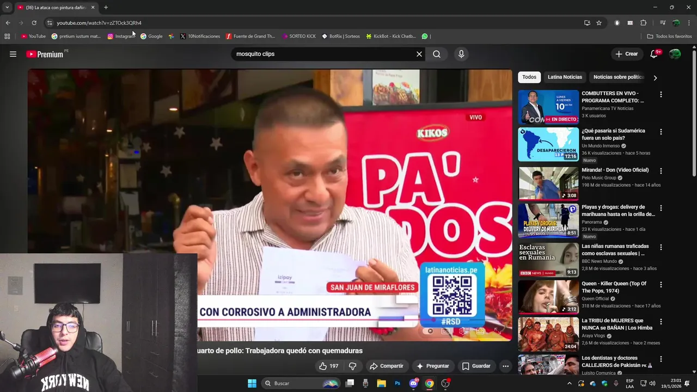Toggle autoplay switch in the player

[x=429, y=331]
